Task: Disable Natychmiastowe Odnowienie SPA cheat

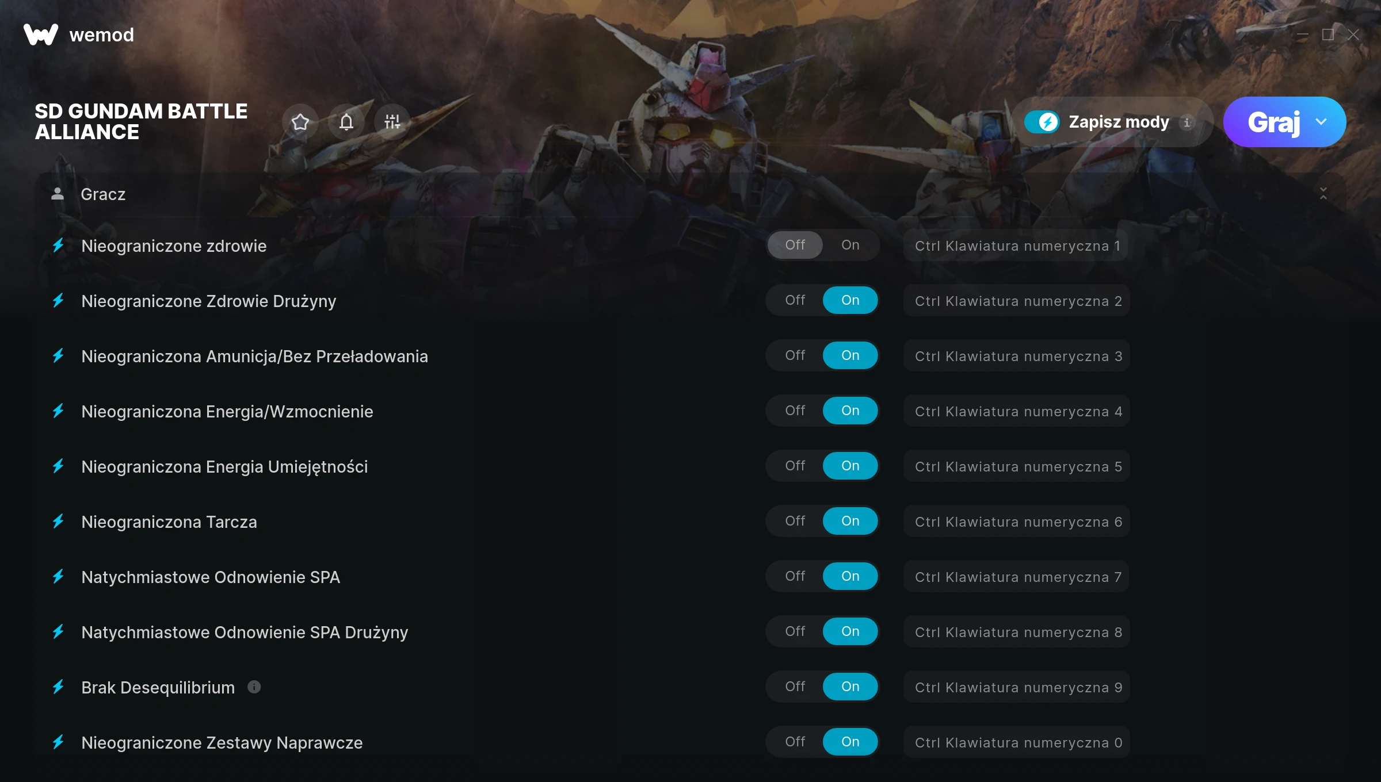Action: point(795,576)
